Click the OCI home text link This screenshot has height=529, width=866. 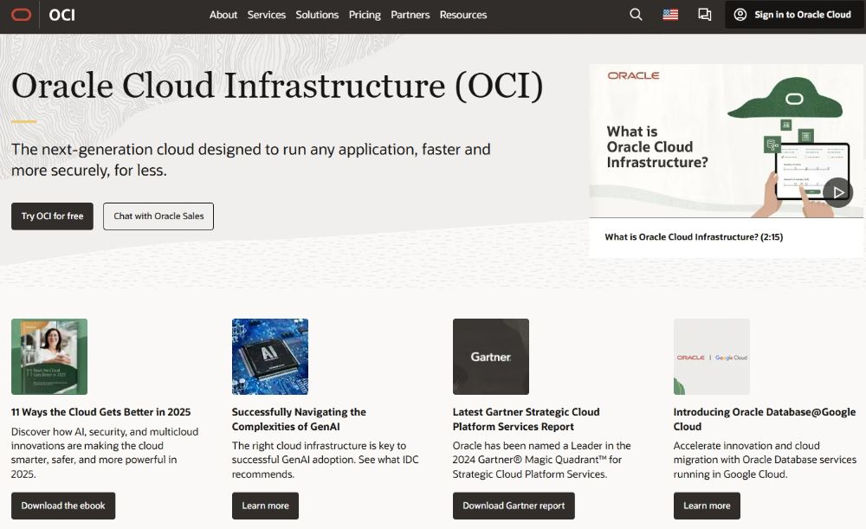tap(61, 15)
